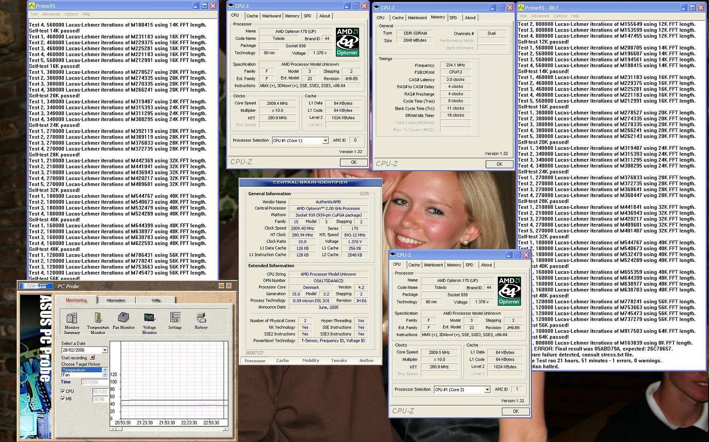Open the Temperature Monitor icon
Viewport: 709px width, 442px height.
tap(98, 318)
